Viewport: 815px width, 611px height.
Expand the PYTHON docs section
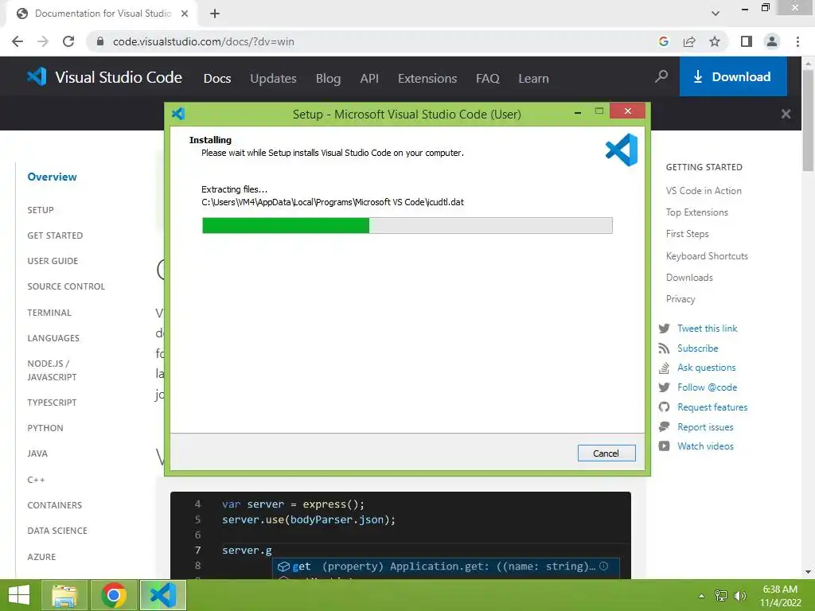(x=45, y=428)
